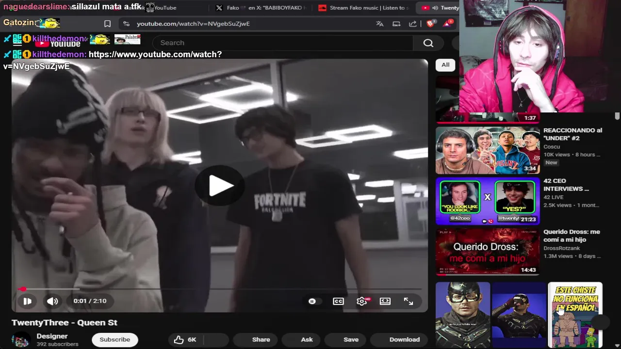The height and width of the screenshot is (349, 621).
Task: Click the 392 subscribers text
Action: 57,344
